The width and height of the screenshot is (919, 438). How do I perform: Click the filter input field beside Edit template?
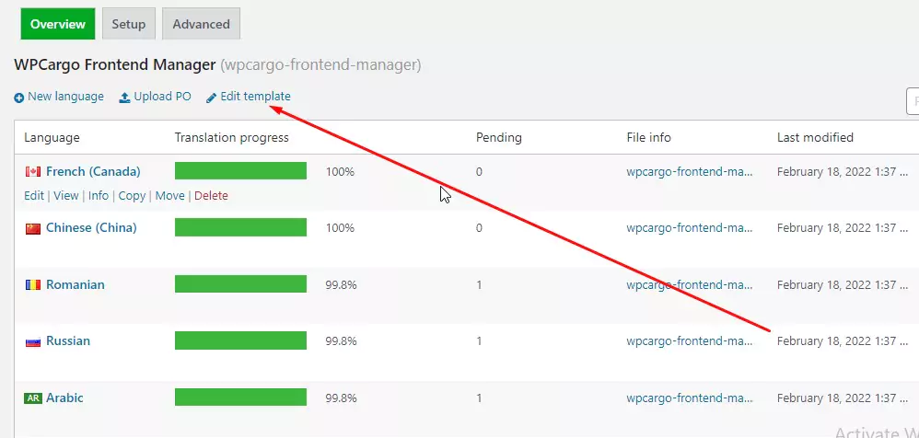(x=913, y=99)
